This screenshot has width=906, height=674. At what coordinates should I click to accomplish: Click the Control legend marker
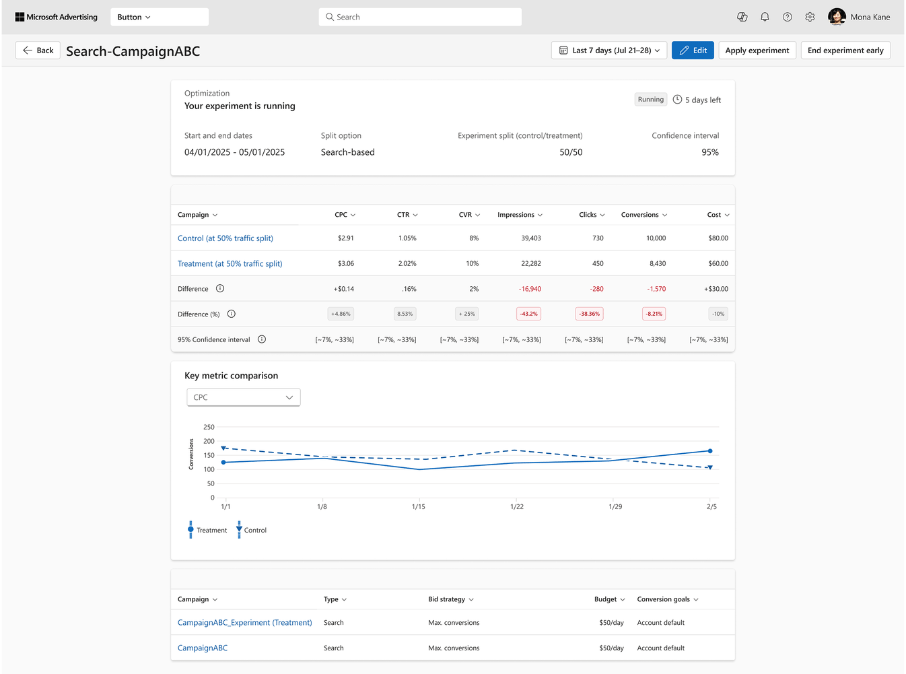[239, 530]
